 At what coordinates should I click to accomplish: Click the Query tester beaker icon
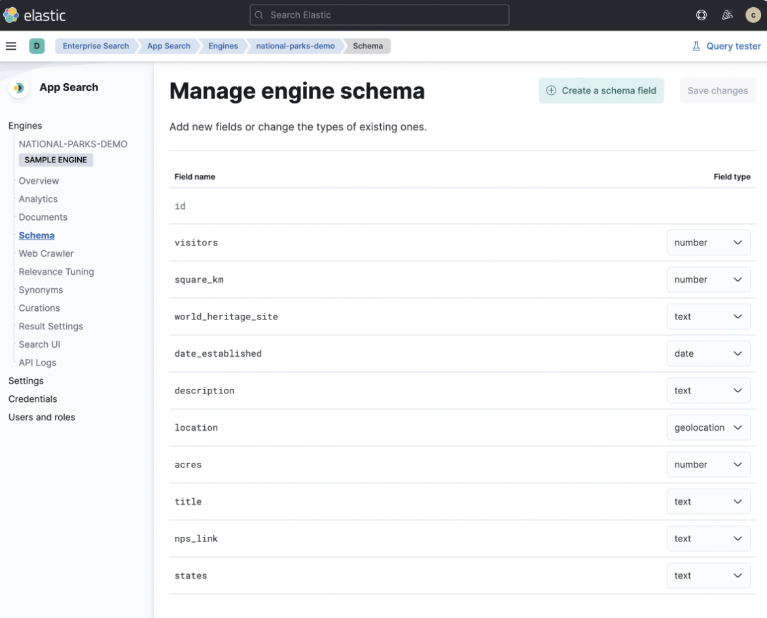point(695,46)
